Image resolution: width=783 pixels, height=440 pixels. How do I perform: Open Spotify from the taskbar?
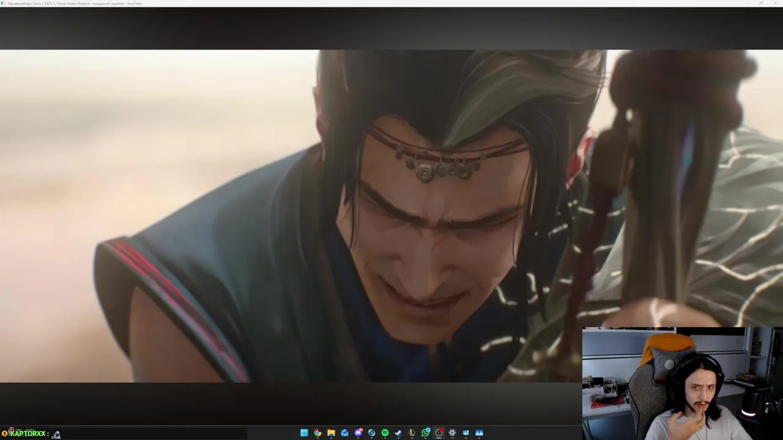pos(385,433)
